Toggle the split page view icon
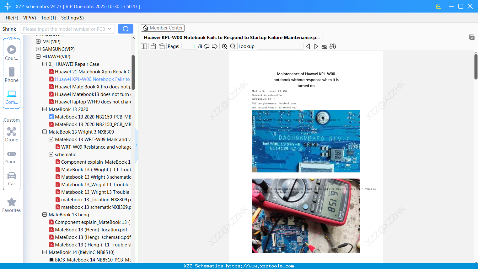 pos(144,46)
